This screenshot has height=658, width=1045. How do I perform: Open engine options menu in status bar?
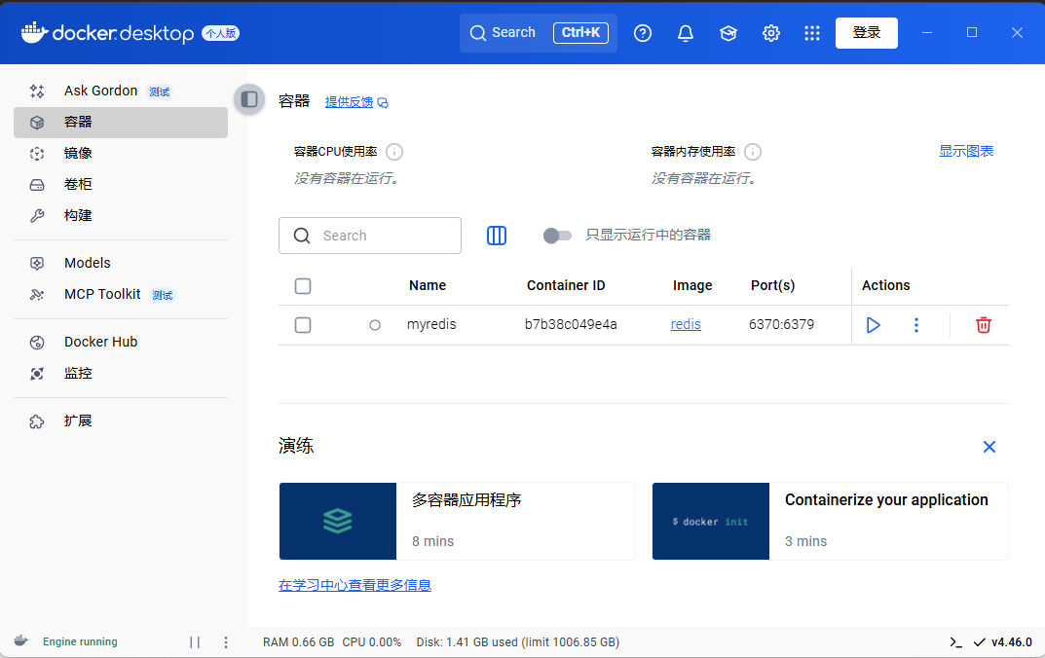[x=226, y=642]
